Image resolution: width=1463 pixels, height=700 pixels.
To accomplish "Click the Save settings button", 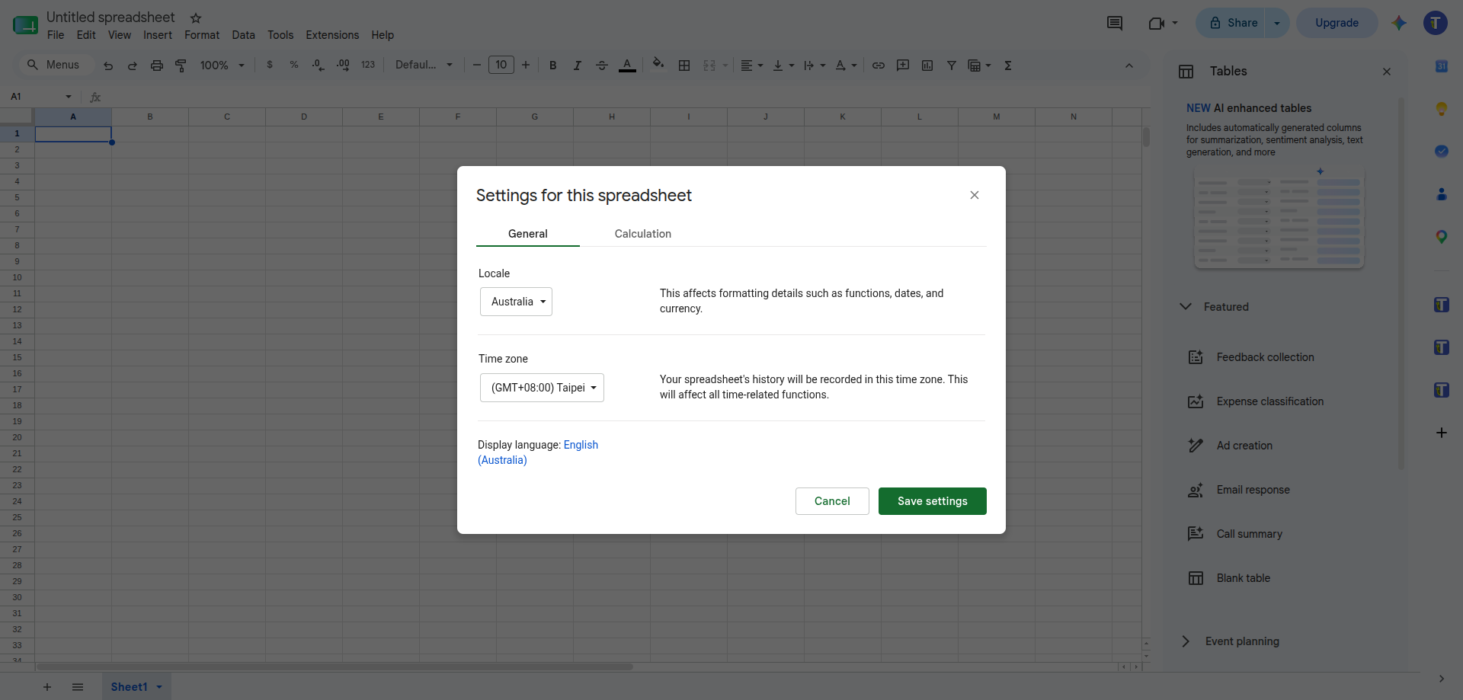I will click(933, 501).
